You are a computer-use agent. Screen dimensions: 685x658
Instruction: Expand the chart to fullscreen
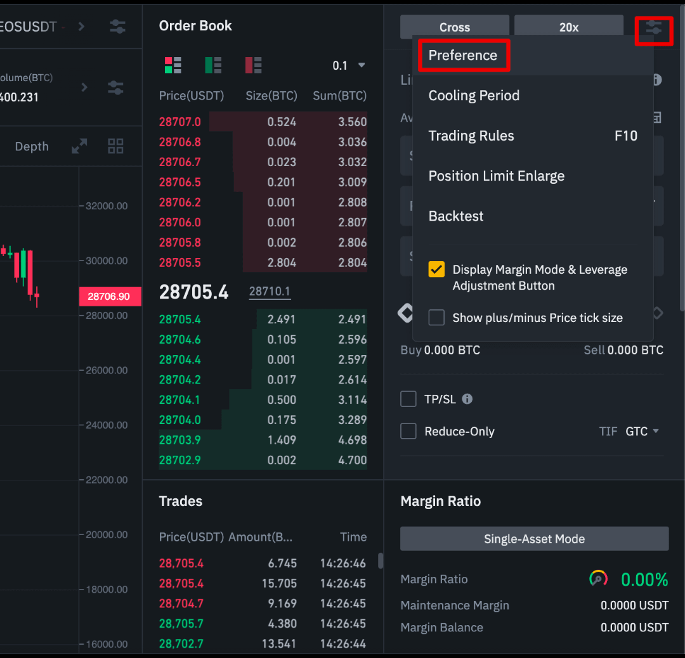pyautogui.click(x=79, y=146)
